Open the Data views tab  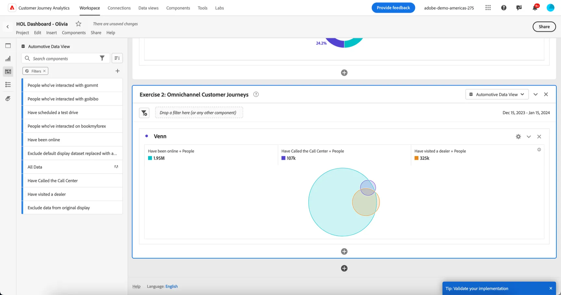point(148,8)
